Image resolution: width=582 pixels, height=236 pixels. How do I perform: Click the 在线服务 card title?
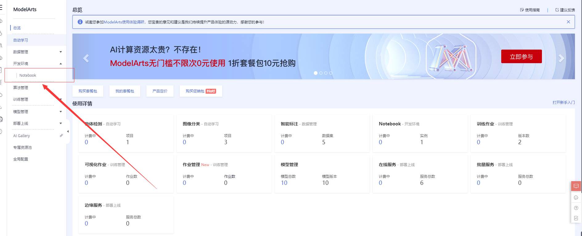click(387, 165)
